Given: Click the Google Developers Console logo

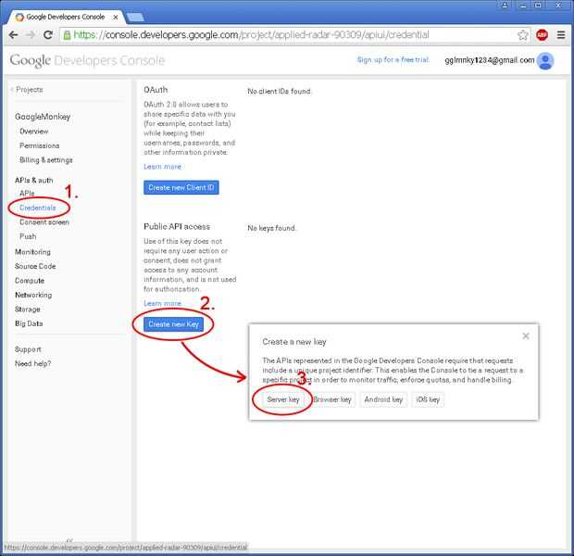Looking at the screenshot, I should tap(87, 60).
